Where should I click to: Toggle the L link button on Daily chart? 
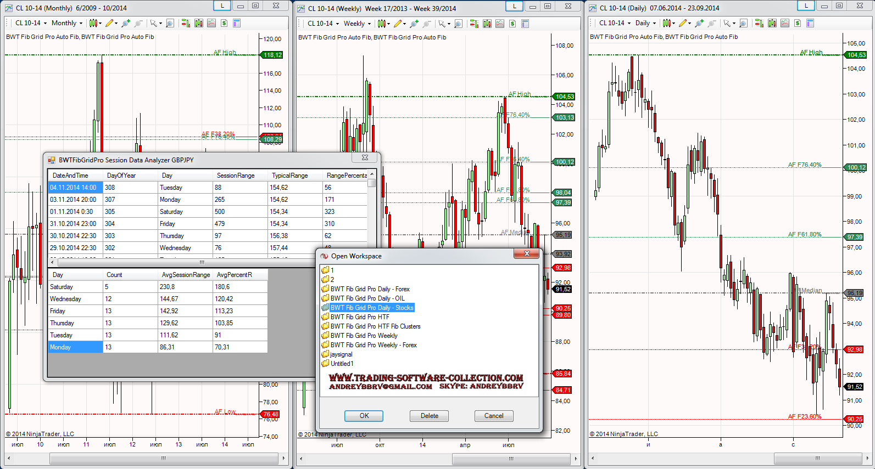click(806, 5)
